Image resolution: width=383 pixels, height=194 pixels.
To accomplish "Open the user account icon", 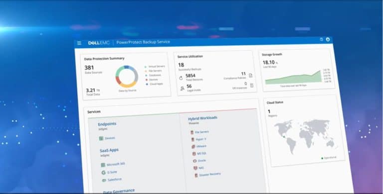I will pyautogui.click(x=328, y=39).
